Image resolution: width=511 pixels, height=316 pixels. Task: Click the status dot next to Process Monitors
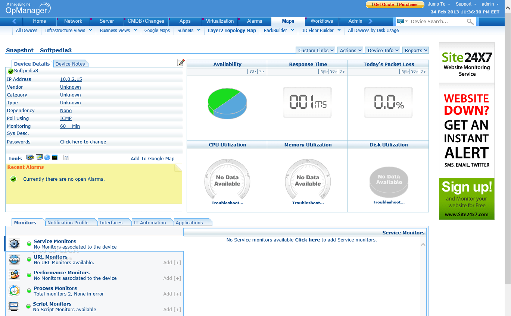(28, 290)
